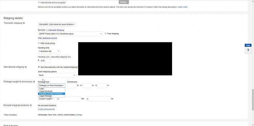Open the Learn more returns link

pyautogui.click(x=183, y=7)
